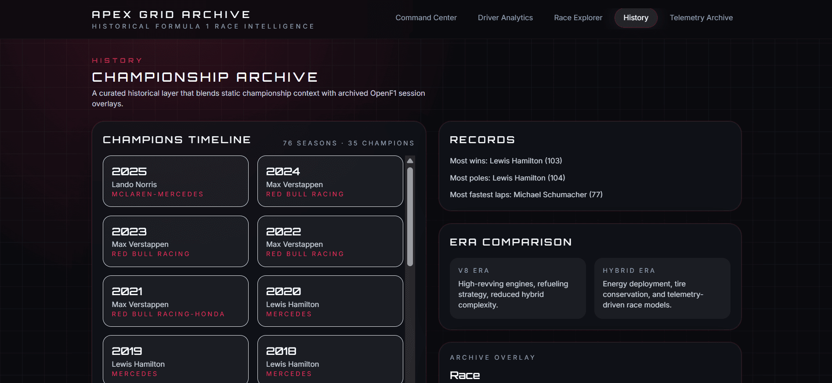Click the Era Comparison heading
The height and width of the screenshot is (383, 832).
(x=510, y=242)
